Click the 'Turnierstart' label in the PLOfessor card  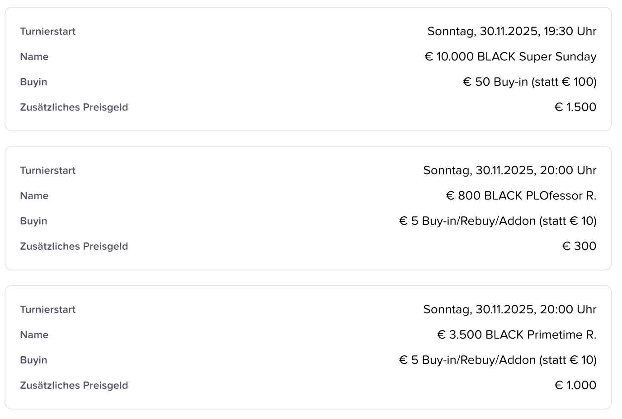48,170
